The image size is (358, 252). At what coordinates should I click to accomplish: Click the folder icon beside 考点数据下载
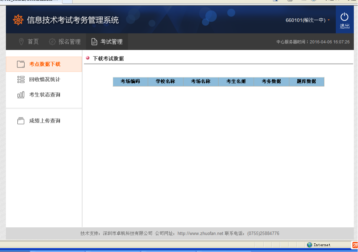tap(21, 64)
